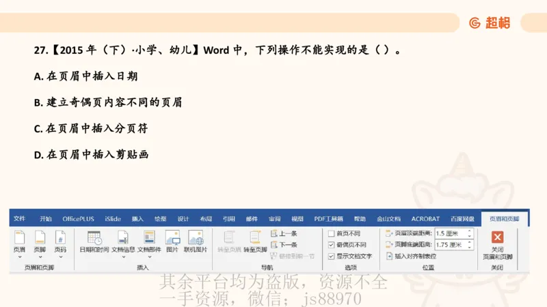The image size is (547, 307).
Task: Switch to the 审阅 review tab
Action: [275, 218]
